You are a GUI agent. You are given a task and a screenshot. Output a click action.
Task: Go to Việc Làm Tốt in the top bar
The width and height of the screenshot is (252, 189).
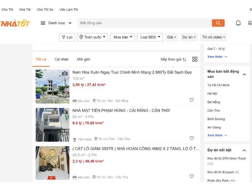coord(69,9)
